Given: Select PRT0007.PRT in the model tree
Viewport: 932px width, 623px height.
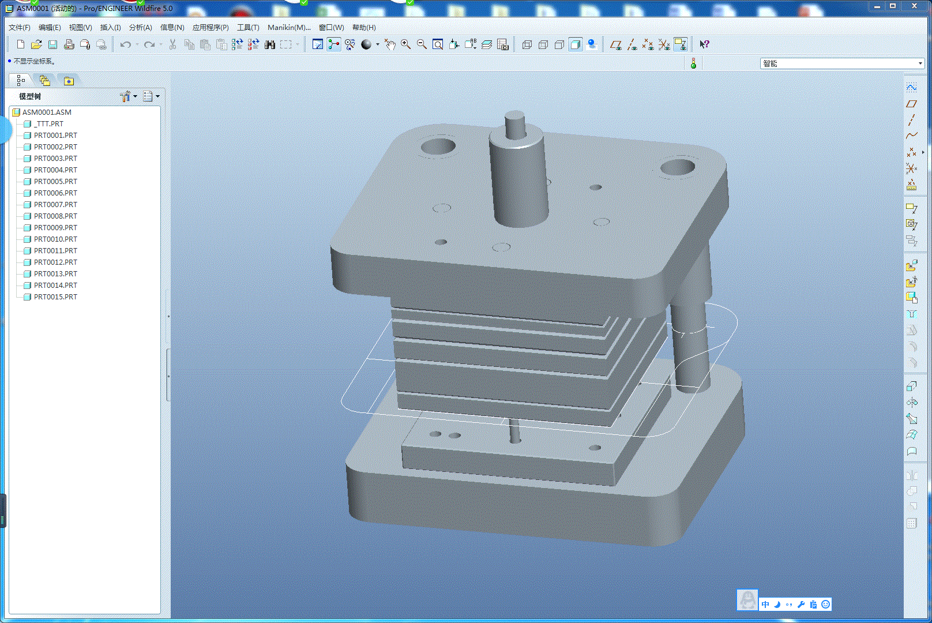Looking at the screenshot, I should pos(55,205).
